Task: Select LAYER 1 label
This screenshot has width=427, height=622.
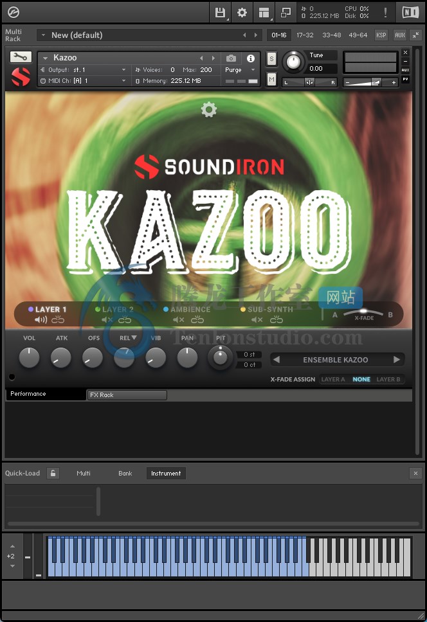Action: tap(51, 310)
